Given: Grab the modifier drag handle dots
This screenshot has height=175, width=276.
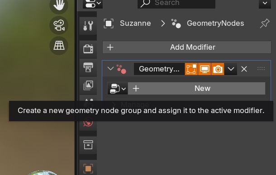Looking at the screenshot, I should click(261, 69).
